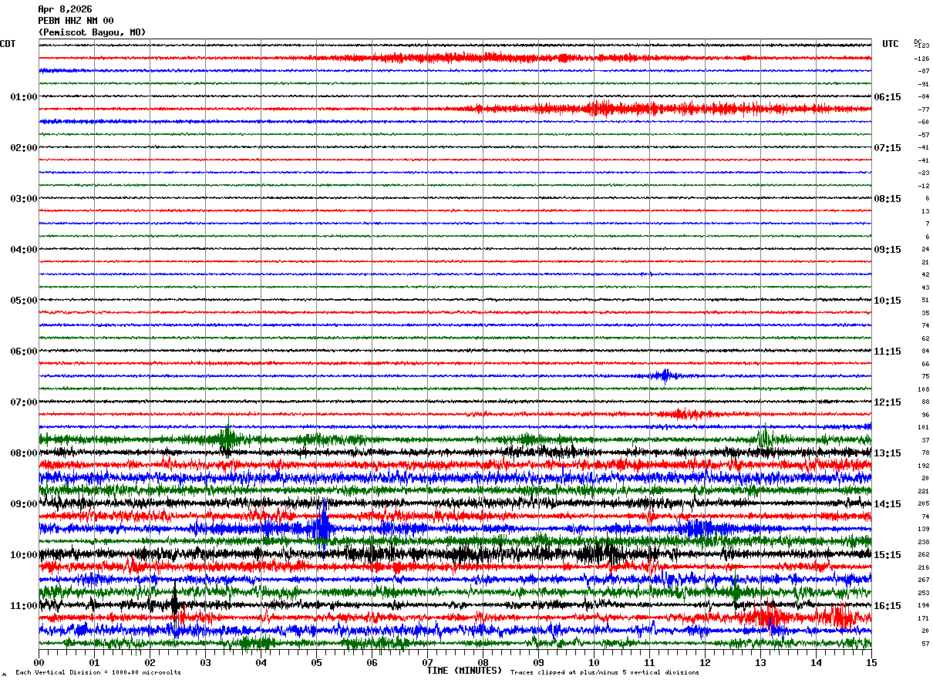The image size is (933, 683).
Task: Click the blue burst on the 06:00 hour trace
Action: (x=664, y=375)
